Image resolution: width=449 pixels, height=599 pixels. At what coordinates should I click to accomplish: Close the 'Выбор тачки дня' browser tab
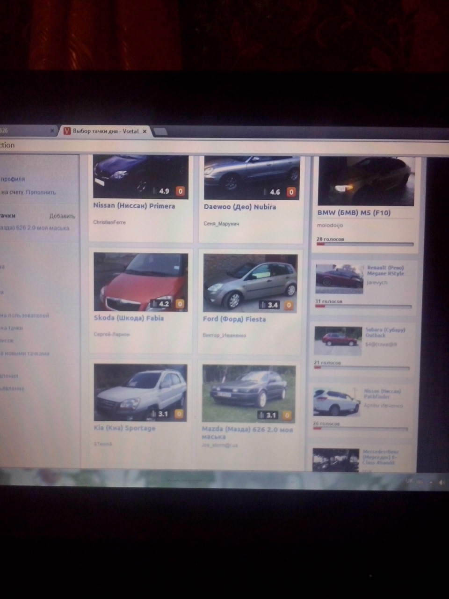pos(145,131)
